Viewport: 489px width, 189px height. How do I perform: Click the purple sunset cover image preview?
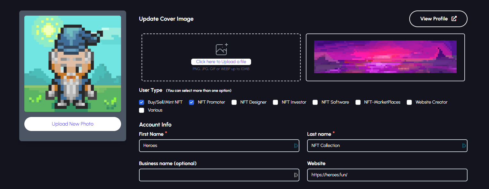click(x=385, y=57)
